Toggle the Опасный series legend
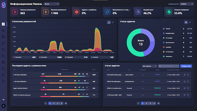197x111 pixels. [x=25, y=57]
